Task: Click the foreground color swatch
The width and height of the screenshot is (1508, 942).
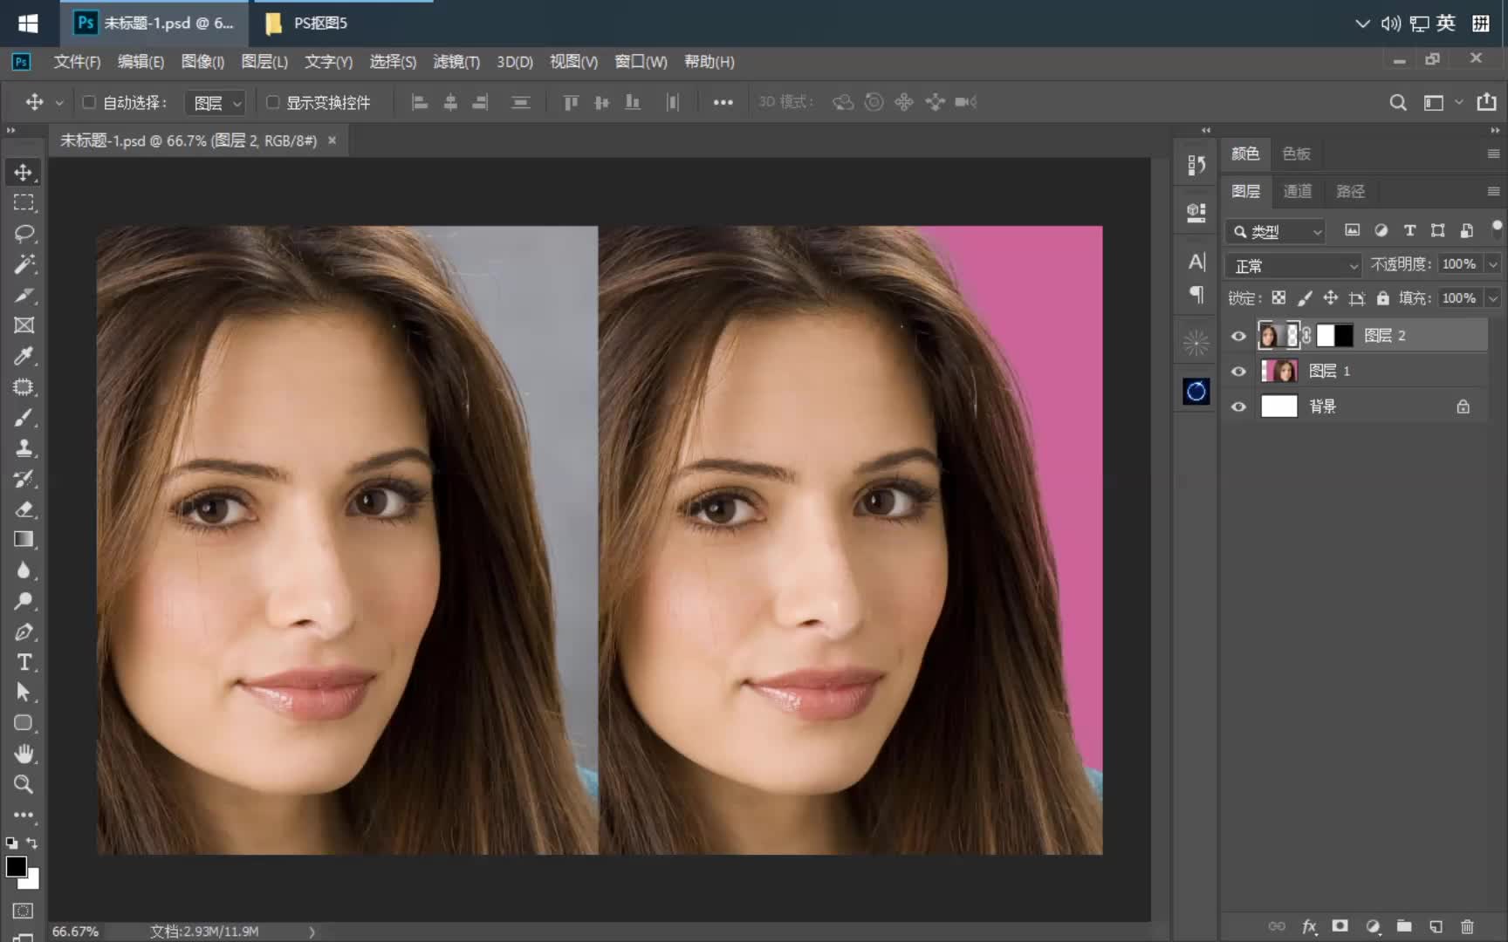Action: click(x=15, y=866)
